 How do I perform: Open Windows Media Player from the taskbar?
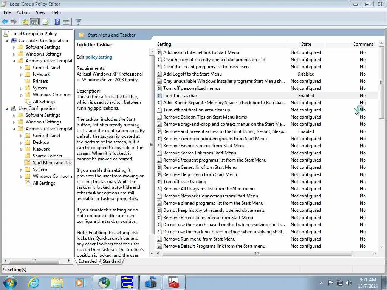coord(80,283)
